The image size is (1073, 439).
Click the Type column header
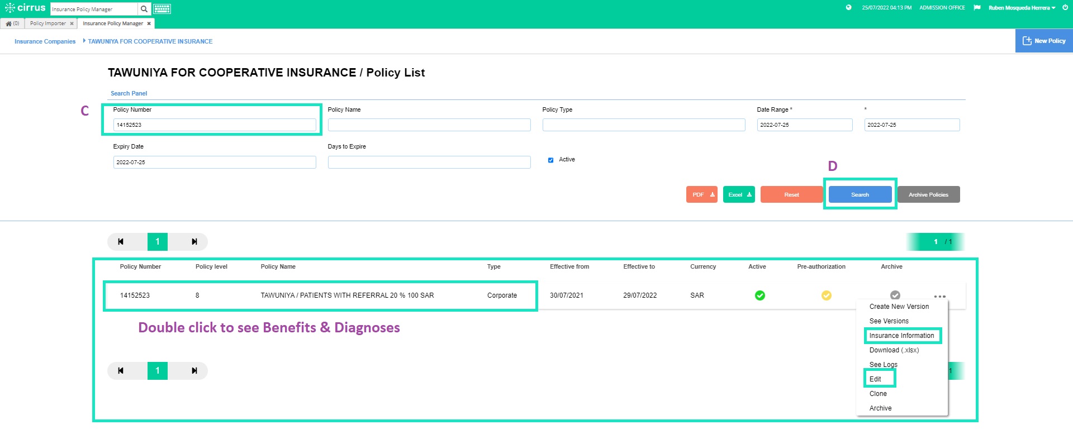(x=493, y=267)
